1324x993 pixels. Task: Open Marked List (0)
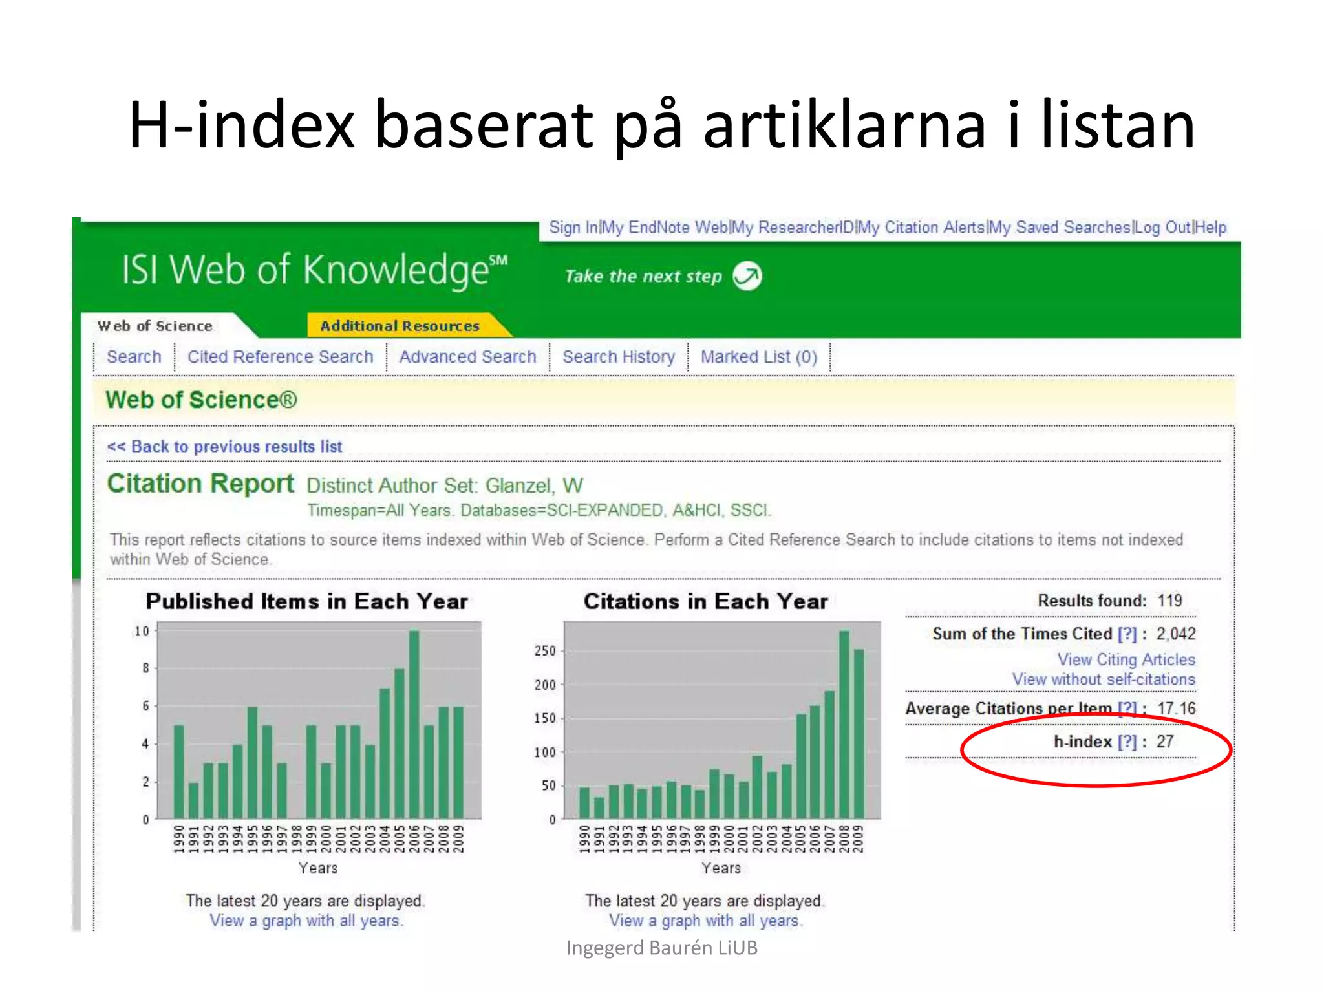click(x=759, y=357)
